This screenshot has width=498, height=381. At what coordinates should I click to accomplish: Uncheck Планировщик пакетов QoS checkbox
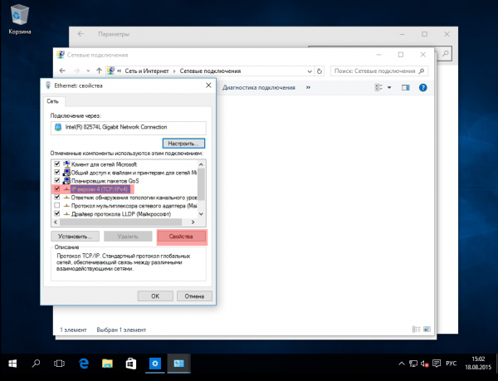(57, 181)
